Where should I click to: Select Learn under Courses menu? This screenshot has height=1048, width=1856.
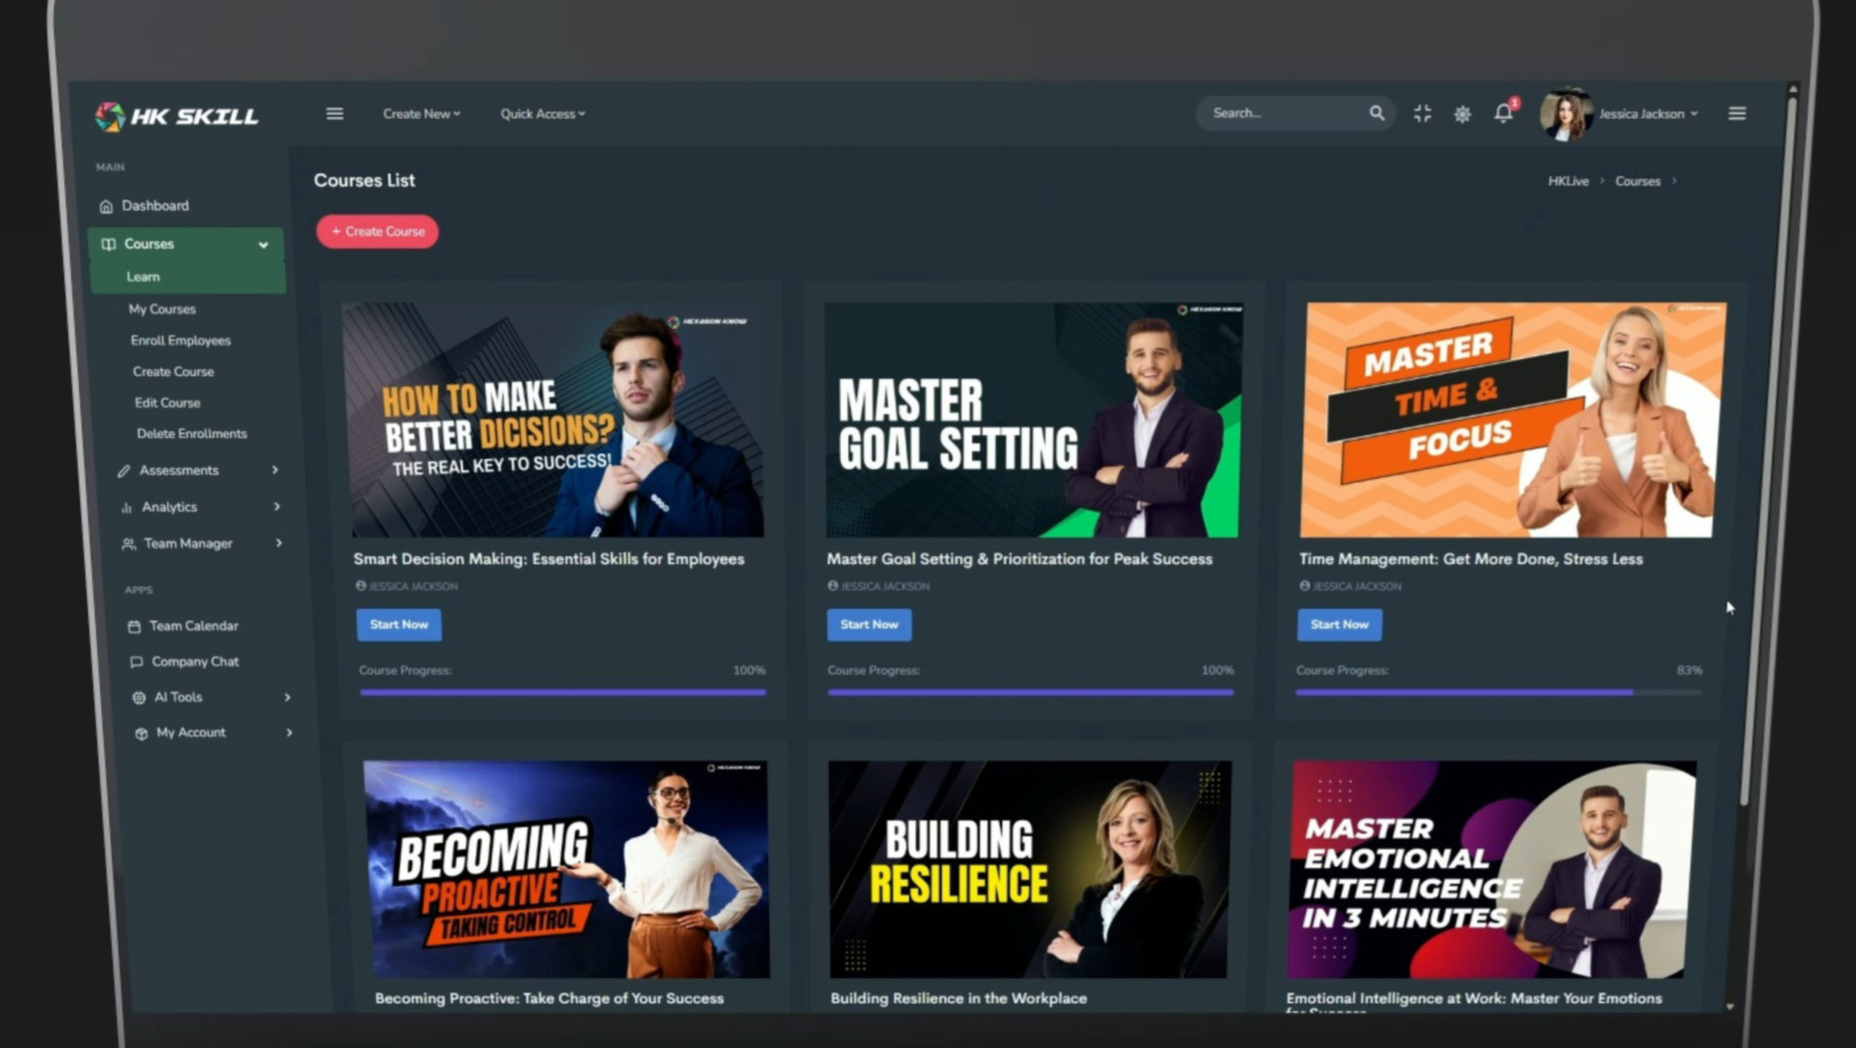click(x=142, y=277)
